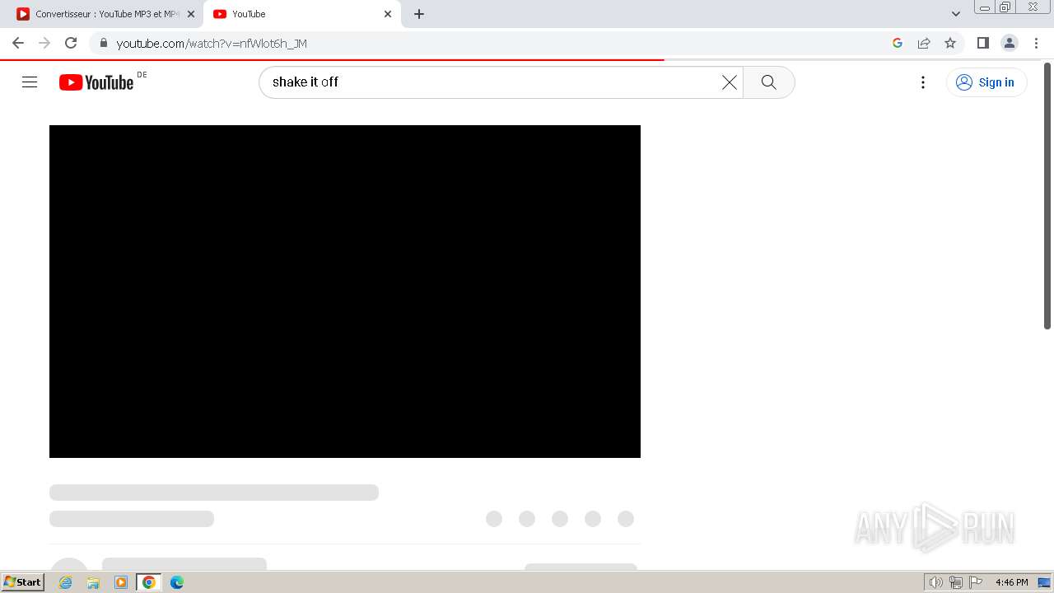Image resolution: width=1054 pixels, height=593 pixels.
Task: Bookmark this page with star
Action: (950, 43)
